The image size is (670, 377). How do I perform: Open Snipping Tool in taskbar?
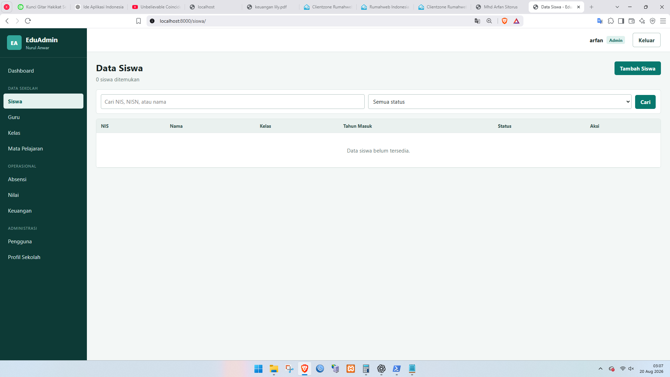[289, 369]
